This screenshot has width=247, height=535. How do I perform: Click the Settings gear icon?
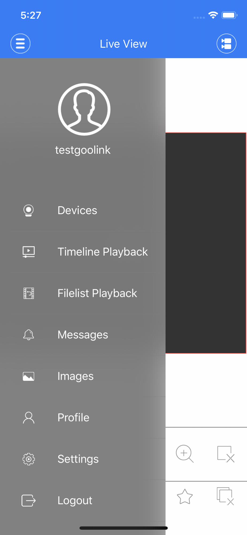coord(29,459)
